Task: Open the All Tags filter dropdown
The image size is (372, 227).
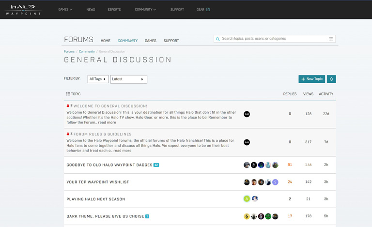Action: pos(98,79)
